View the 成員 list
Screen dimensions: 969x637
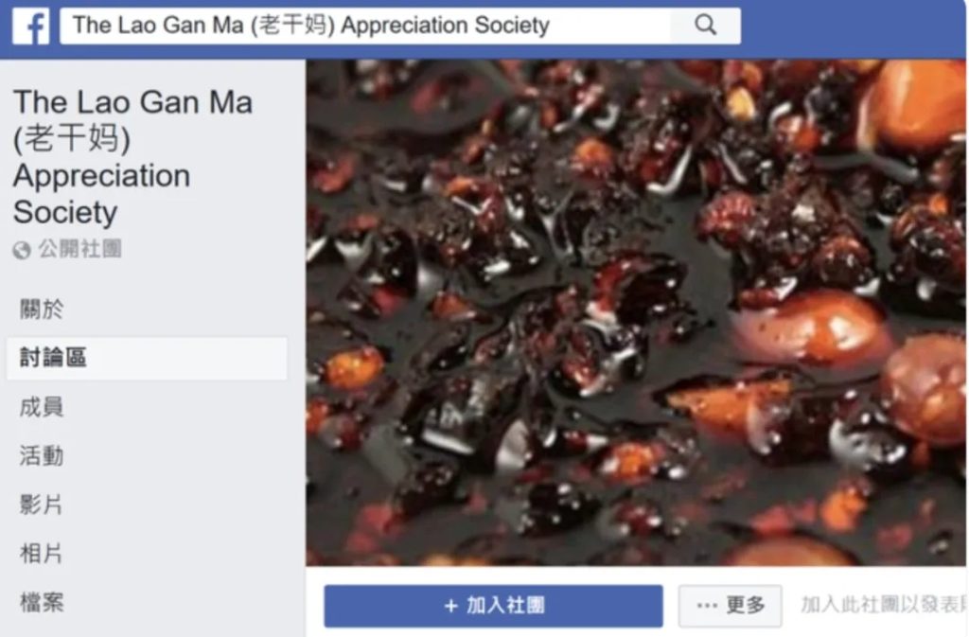tap(42, 407)
